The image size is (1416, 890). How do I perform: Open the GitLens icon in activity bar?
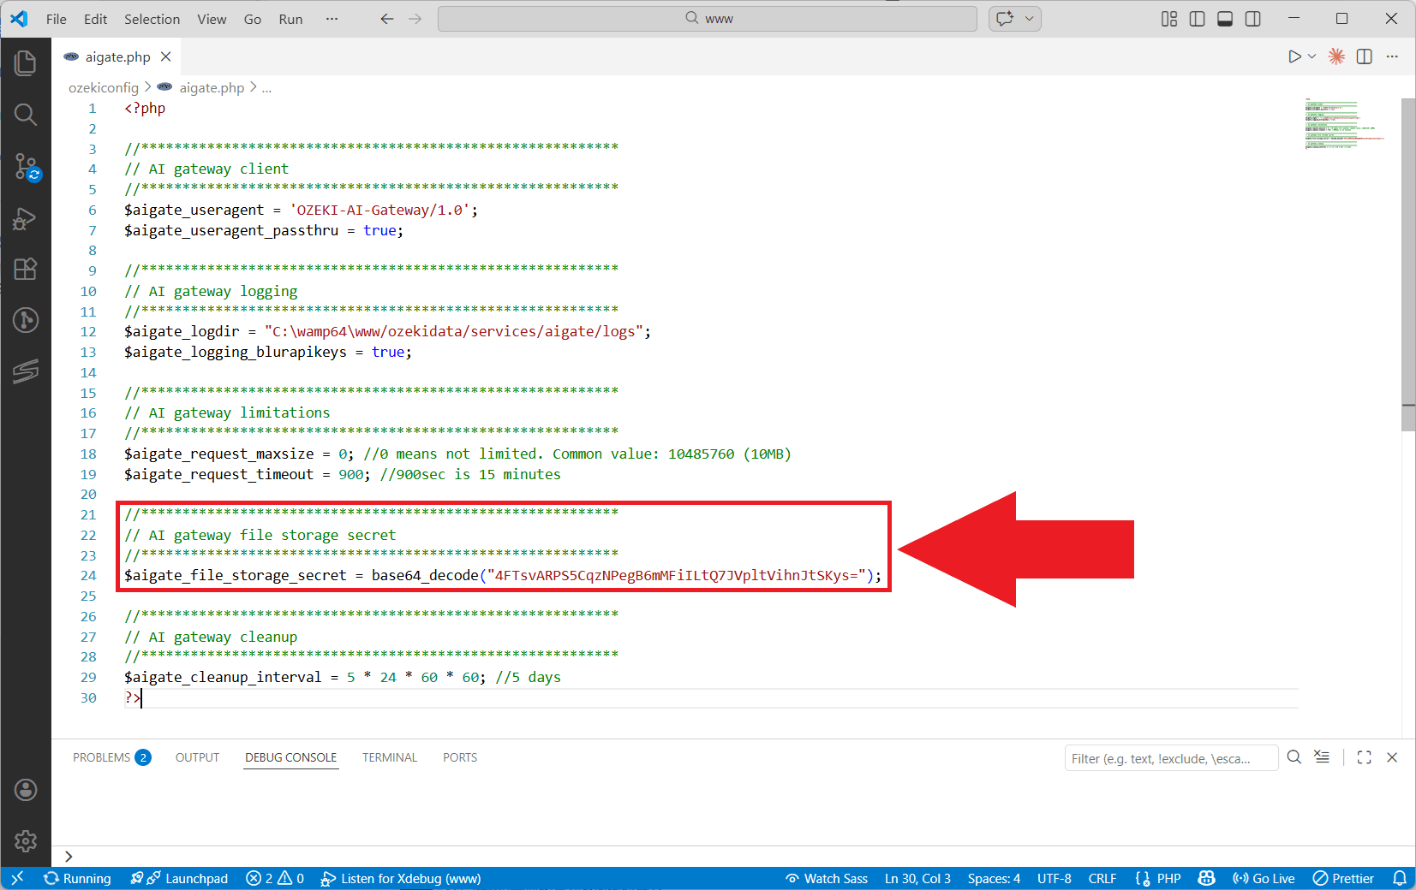coord(26,320)
